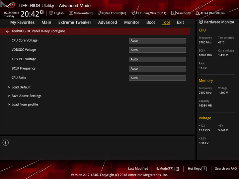Click the Hardware Monitor screen icon
Screen dimensions: 239x179
[201, 22]
